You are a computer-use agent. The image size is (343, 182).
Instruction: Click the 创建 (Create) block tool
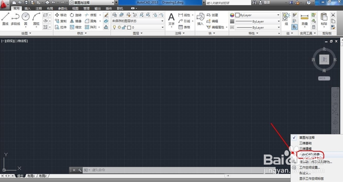coord(212,15)
